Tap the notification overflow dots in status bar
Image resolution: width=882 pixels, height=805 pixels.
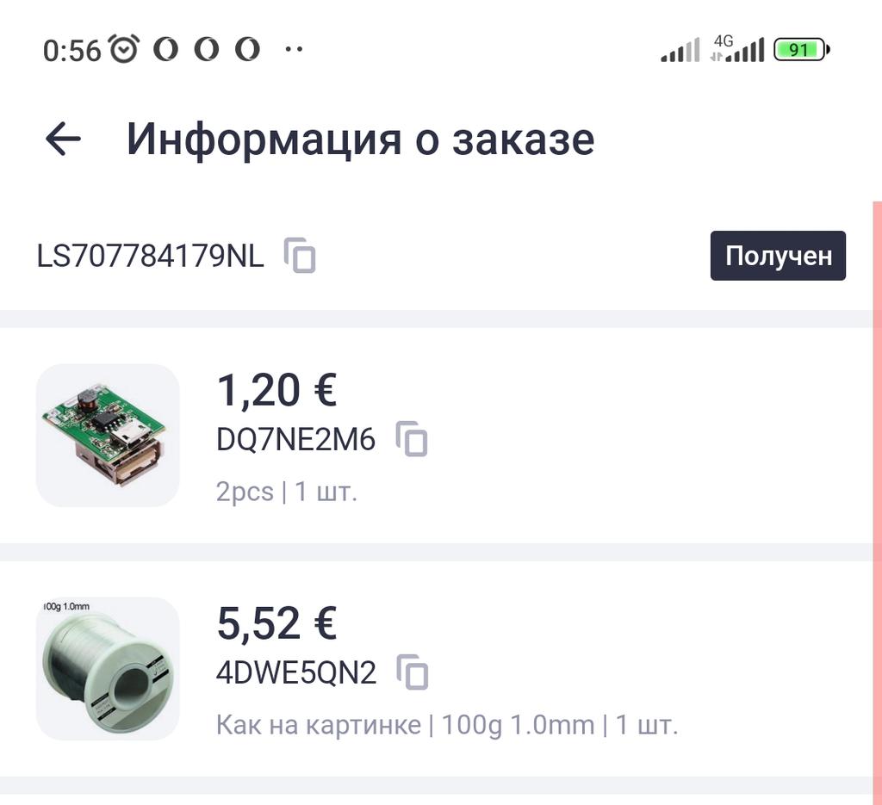(x=294, y=49)
